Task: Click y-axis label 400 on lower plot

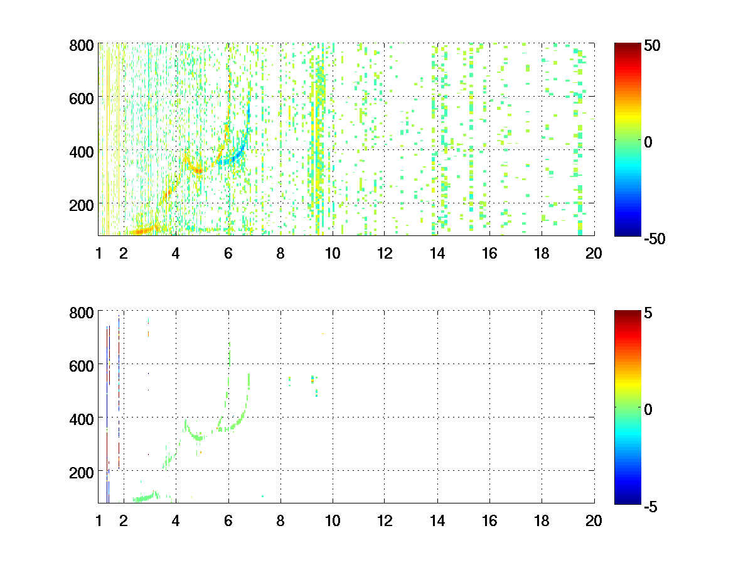Action: [x=82, y=418]
